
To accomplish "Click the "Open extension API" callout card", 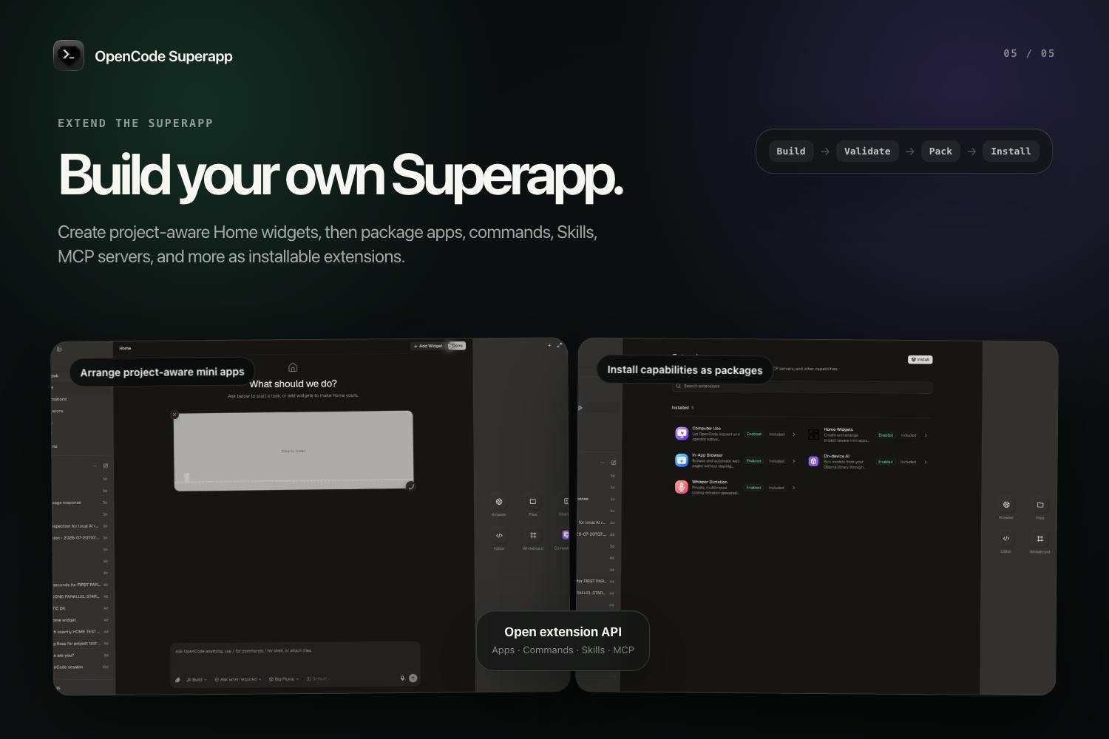I will click(x=563, y=641).
